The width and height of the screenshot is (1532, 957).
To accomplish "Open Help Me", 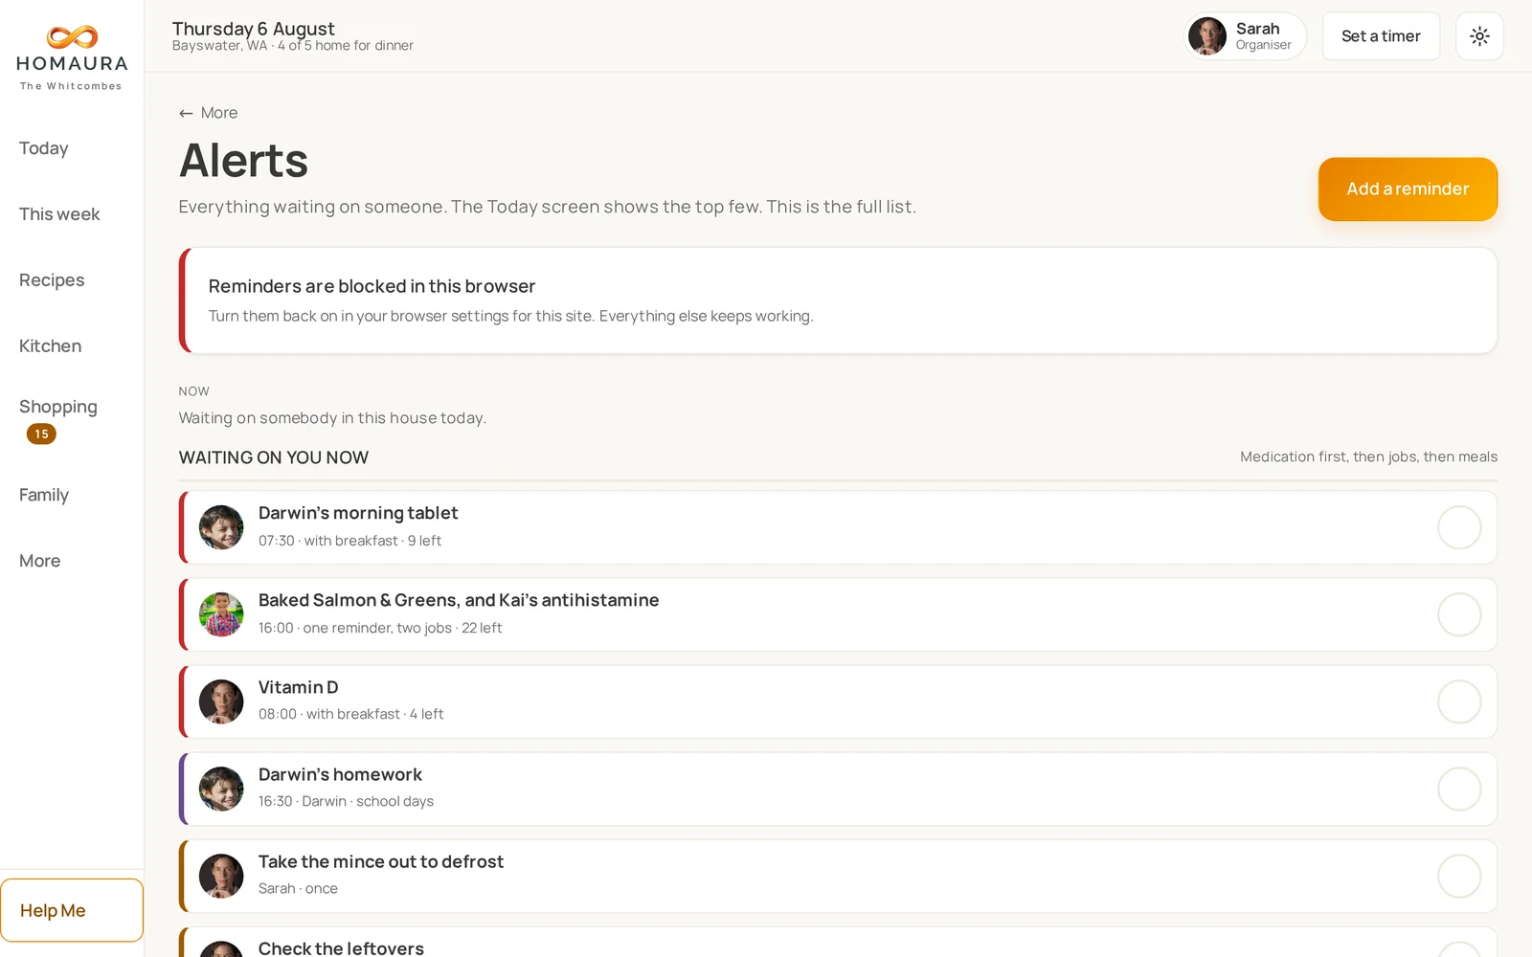I will click(72, 910).
